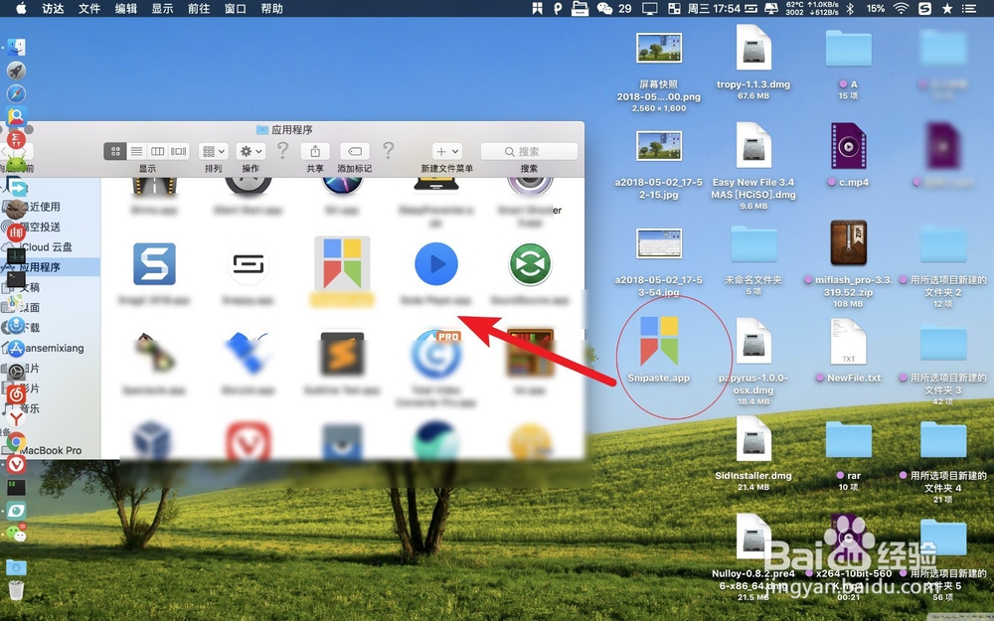Open the 前往 menu
Image resolution: width=994 pixels, height=621 pixels.
199,8
